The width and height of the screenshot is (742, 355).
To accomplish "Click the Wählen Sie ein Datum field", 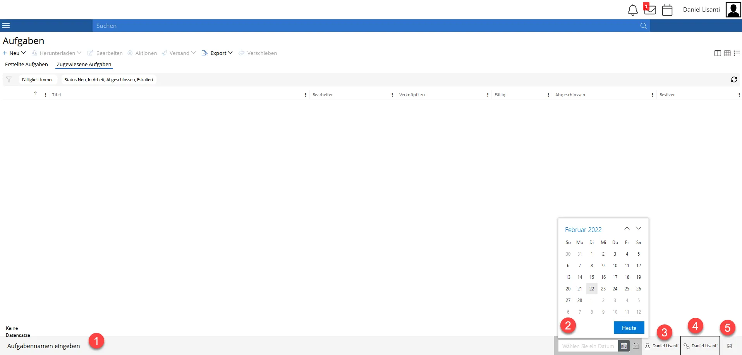I will tap(588, 346).
